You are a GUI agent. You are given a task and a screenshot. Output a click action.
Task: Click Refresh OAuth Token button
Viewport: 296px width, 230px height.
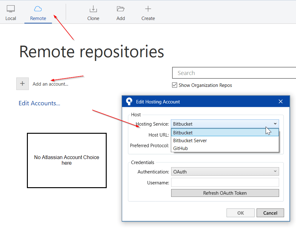tap(225, 193)
